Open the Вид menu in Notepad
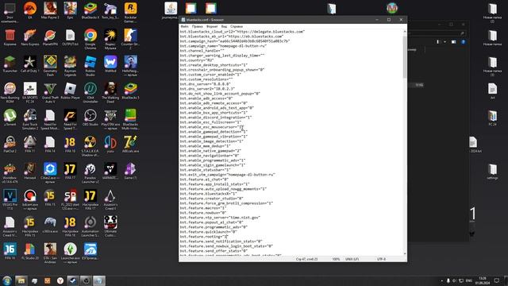 tap(224, 26)
